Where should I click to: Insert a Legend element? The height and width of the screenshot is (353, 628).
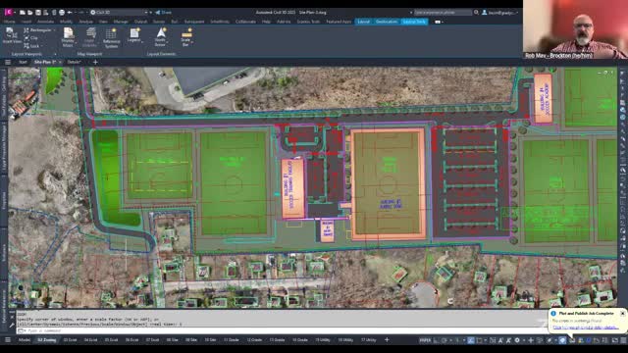click(x=134, y=35)
